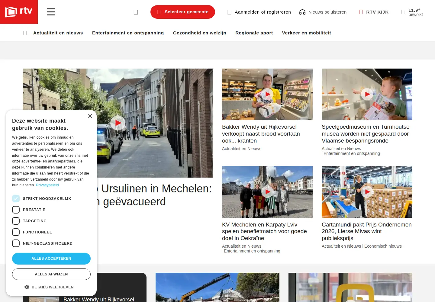Play the KV Mechelen en Karpaty Lviv video
The image size is (435, 302).
[x=267, y=192]
